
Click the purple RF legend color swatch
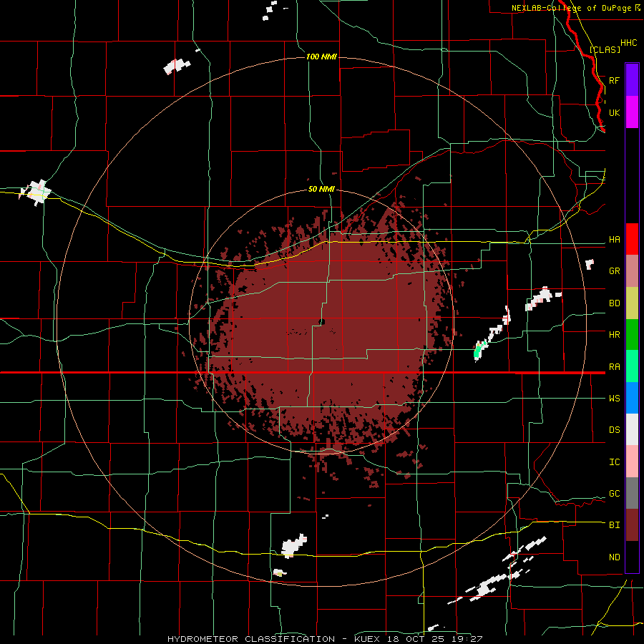(632, 80)
